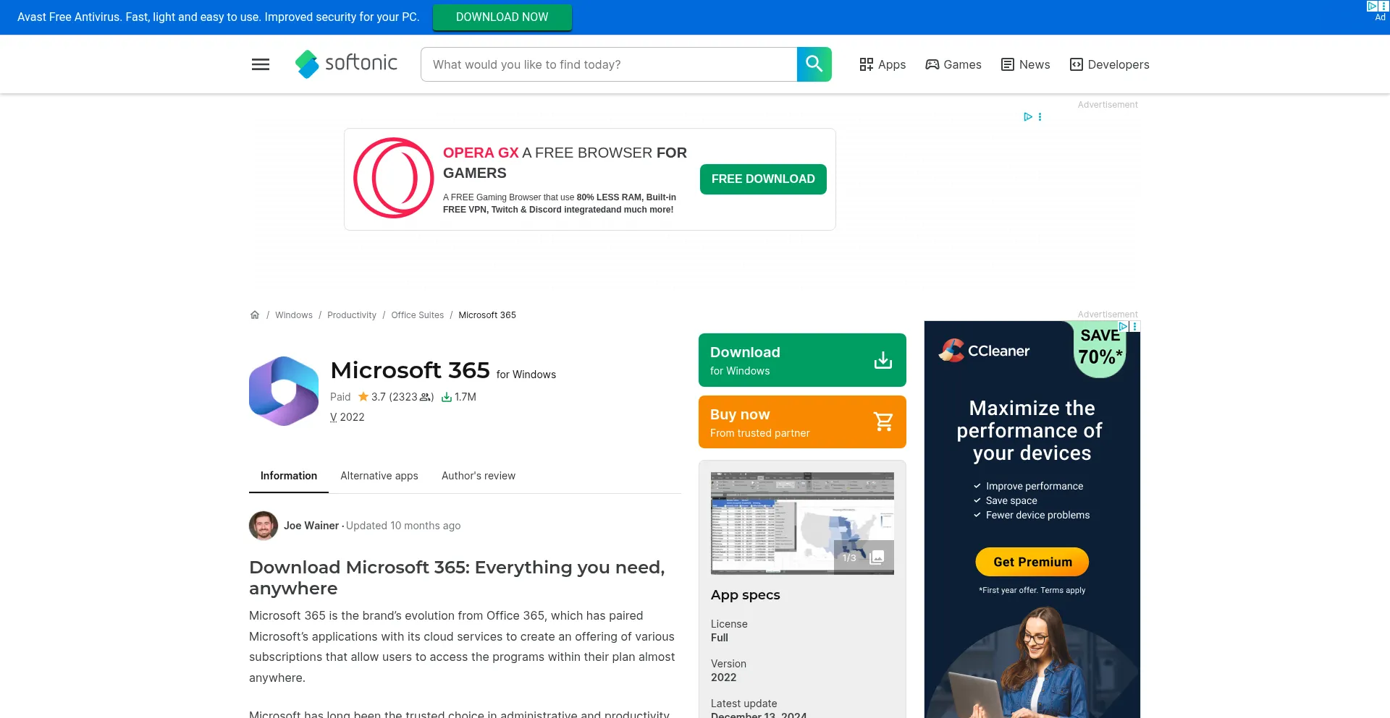Click the Microsoft 365 app icon
This screenshot has height=718, width=1390.
pos(284,391)
